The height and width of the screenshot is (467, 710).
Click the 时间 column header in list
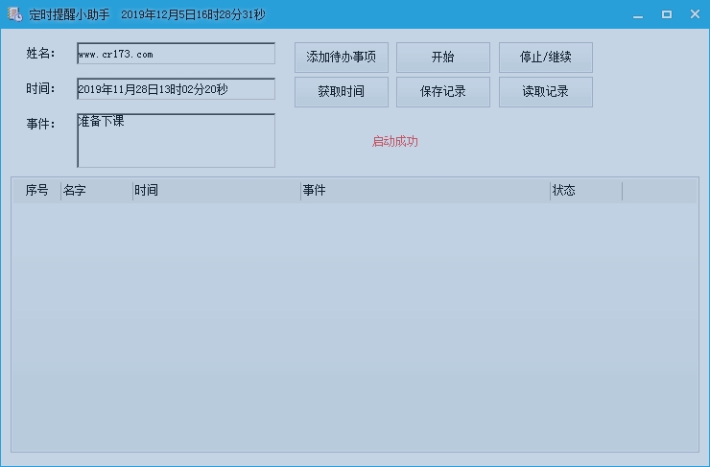216,191
